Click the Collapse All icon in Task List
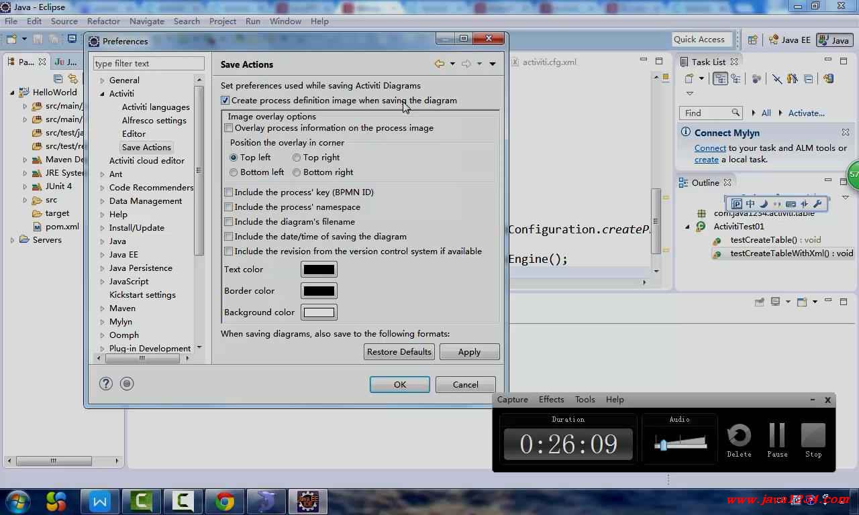The image size is (859, 515). [808, 78]
